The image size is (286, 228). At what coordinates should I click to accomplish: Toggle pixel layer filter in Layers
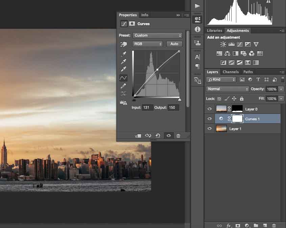[242, 80]
